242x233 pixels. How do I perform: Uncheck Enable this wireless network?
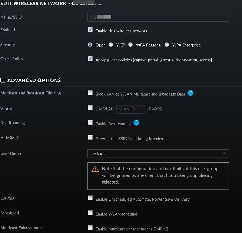[90, 30]
